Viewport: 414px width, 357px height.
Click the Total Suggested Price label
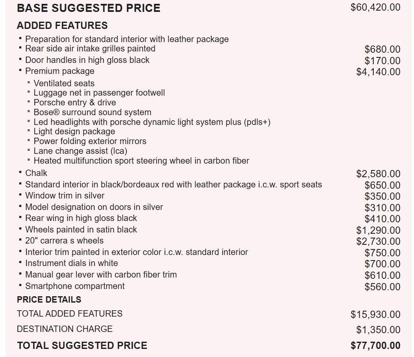coord(82,346)
